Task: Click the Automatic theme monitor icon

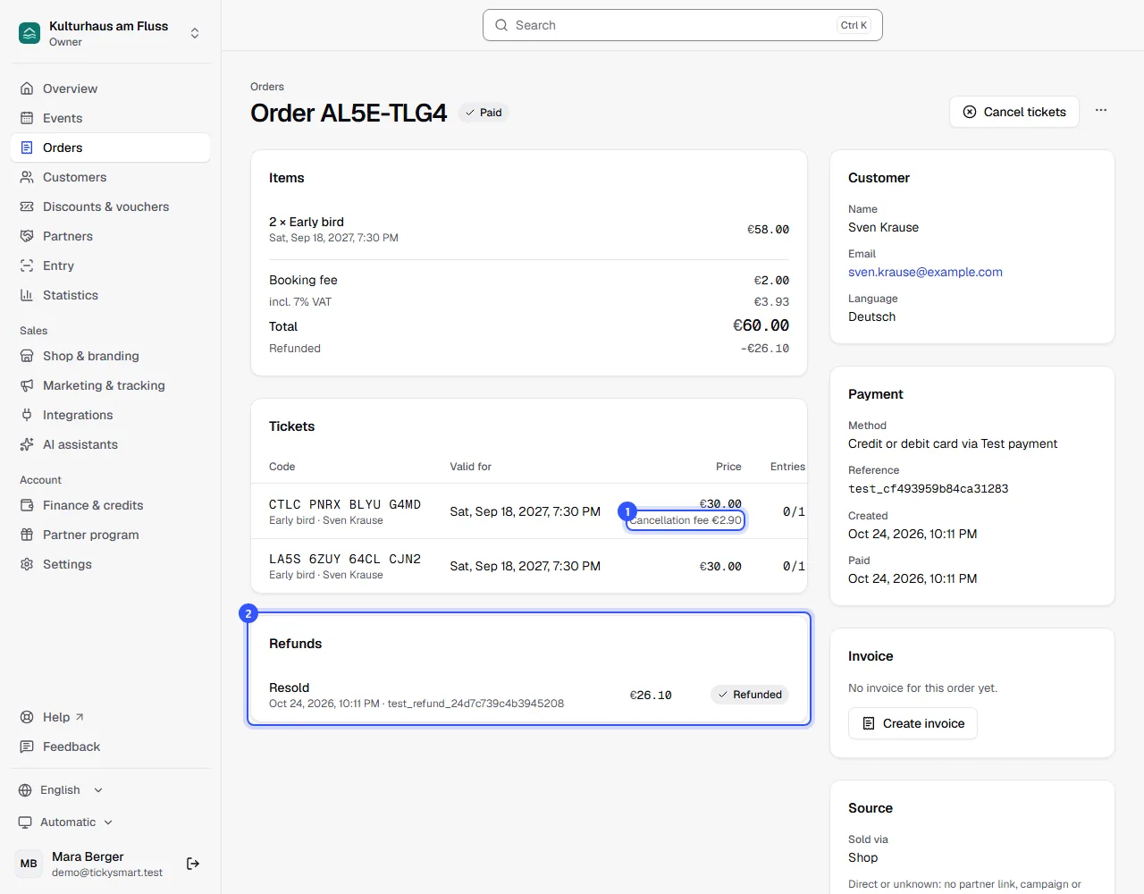Action: (x=25, y=822)
